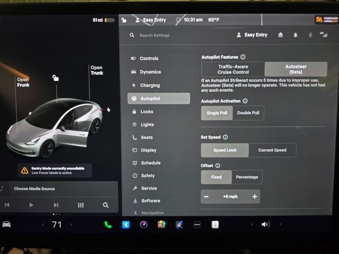This screenshot has height=254, width=339.
Task: Tap Open Frunk on the car
Action: point(23,82)
